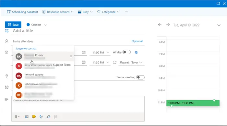Click the draw pen icon
Viewport: 227px width, 126px height.
point(48,117)
